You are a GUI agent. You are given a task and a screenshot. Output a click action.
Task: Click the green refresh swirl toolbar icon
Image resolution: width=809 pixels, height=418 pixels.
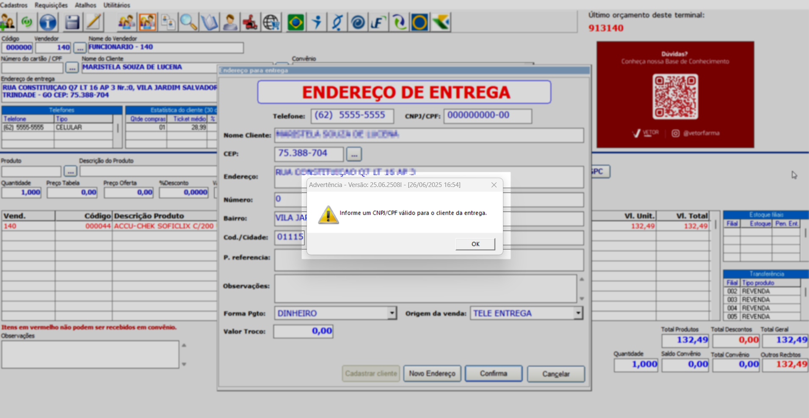pos(27,22)
